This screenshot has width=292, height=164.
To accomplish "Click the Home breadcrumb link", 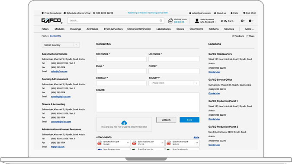I will pyautogui.click(x=45, y=36).
